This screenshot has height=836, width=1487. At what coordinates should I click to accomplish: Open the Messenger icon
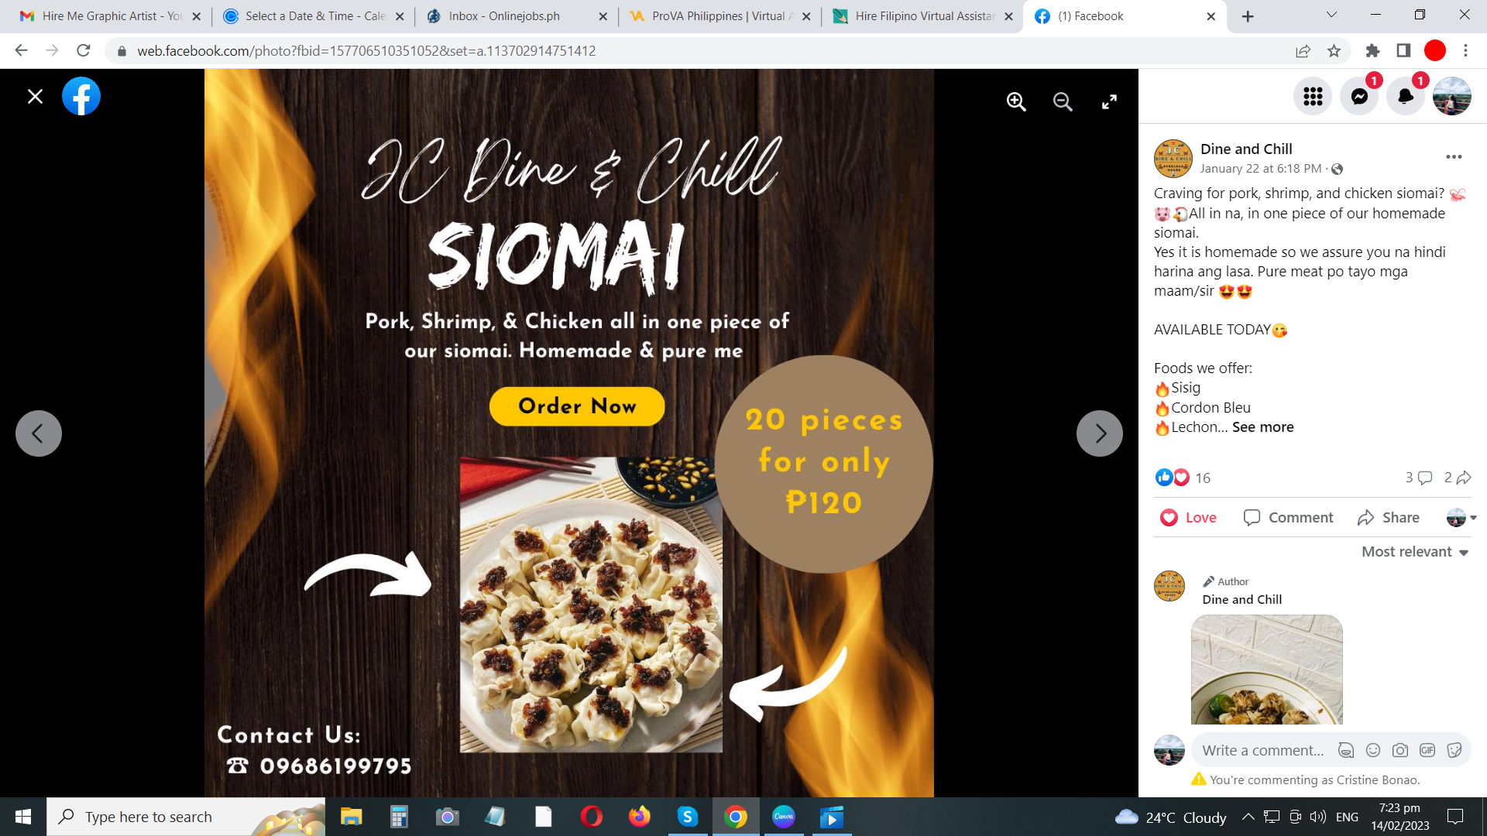click(1359, 96)
